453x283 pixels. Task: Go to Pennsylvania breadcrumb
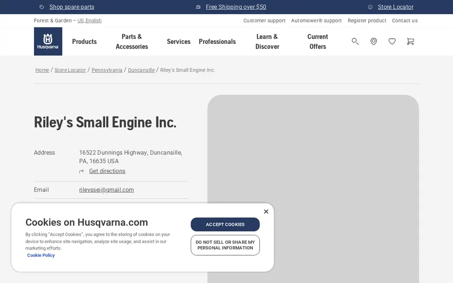point(107,70)
